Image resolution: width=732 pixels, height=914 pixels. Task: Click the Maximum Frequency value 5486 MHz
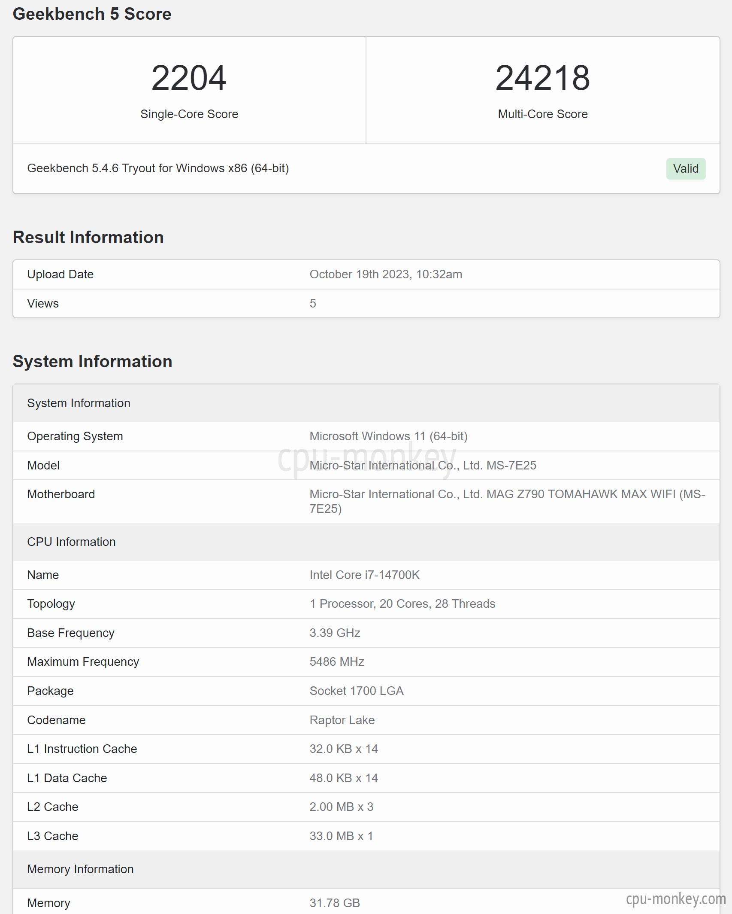337,661
